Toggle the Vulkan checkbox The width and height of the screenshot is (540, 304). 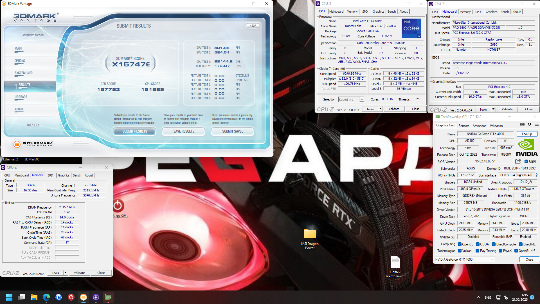pos(460,251)
